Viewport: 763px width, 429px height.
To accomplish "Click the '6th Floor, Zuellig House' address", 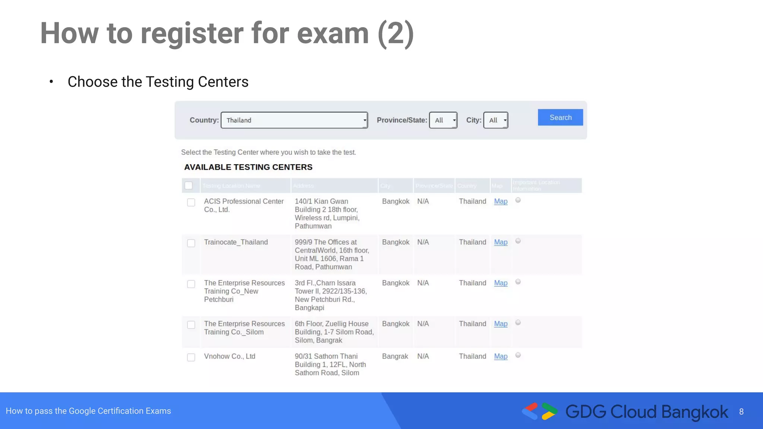I will point(334,332).
